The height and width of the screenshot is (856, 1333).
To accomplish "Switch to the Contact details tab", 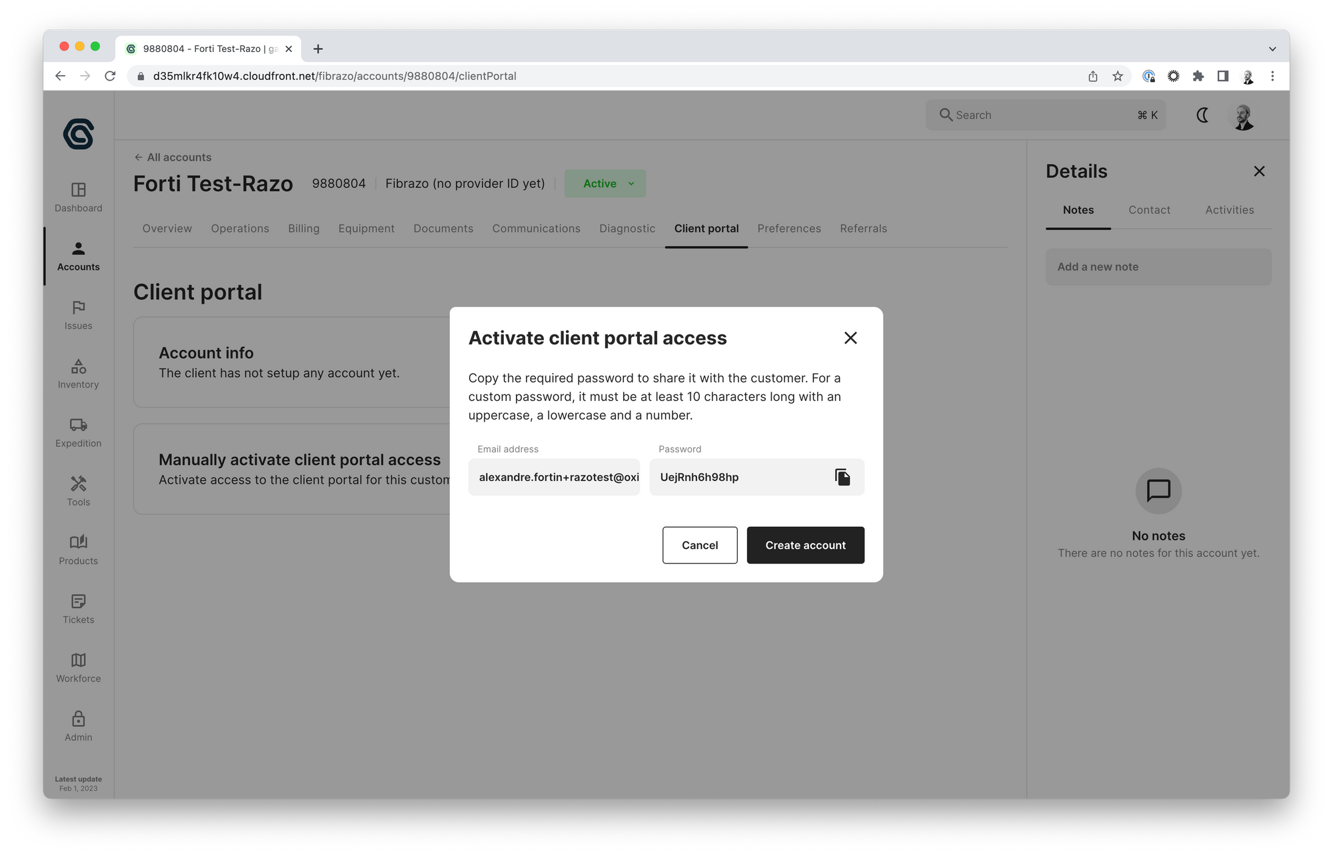I will (1149, 210).
